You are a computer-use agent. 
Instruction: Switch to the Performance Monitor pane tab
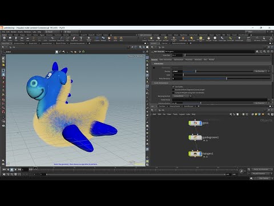[179, 43]
